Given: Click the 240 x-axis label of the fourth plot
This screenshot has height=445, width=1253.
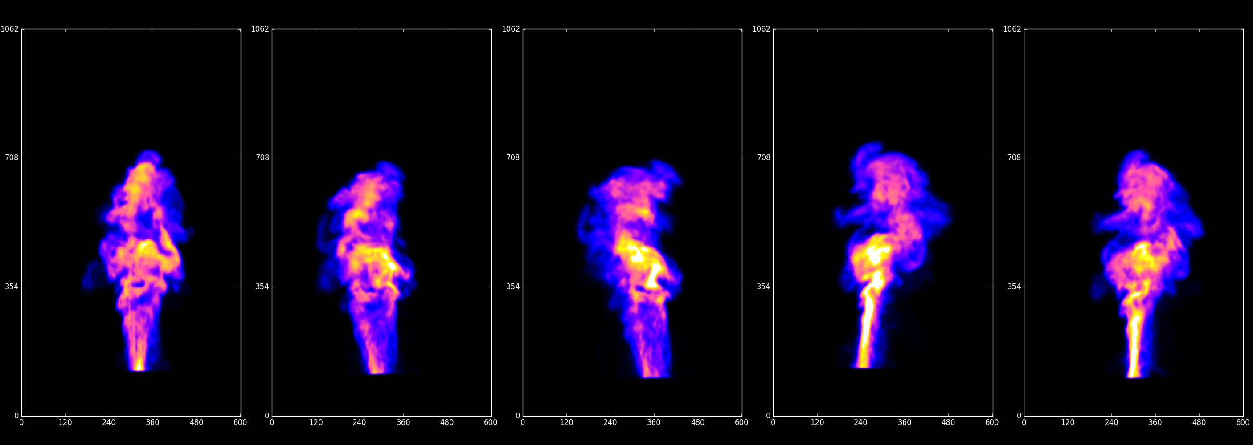Looking at the screenshot, I should pos(861,423).
